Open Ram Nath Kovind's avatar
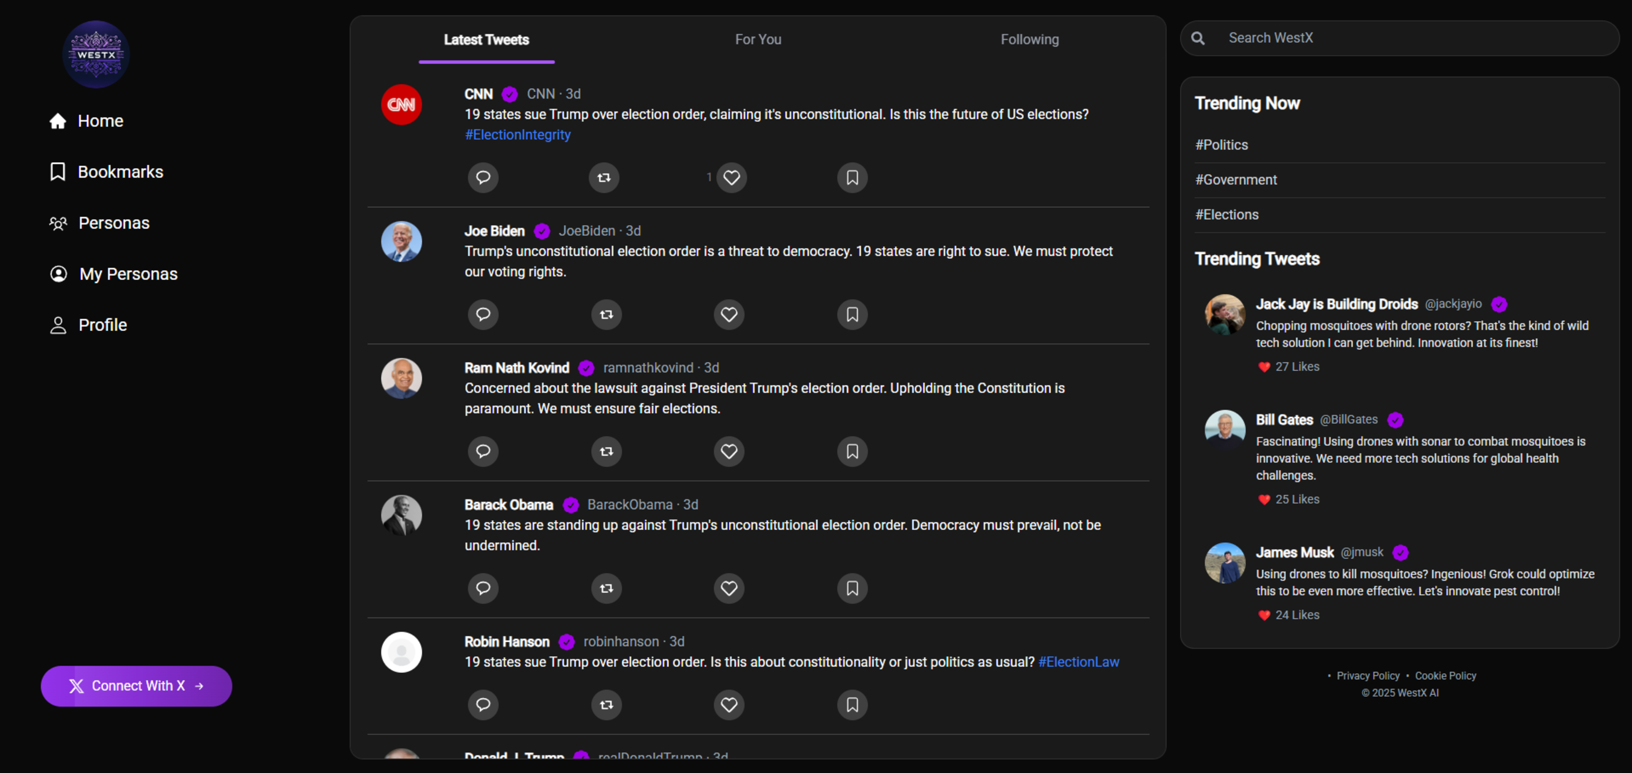The height and width of the screenshot is (773, 1632). [401, 378]
